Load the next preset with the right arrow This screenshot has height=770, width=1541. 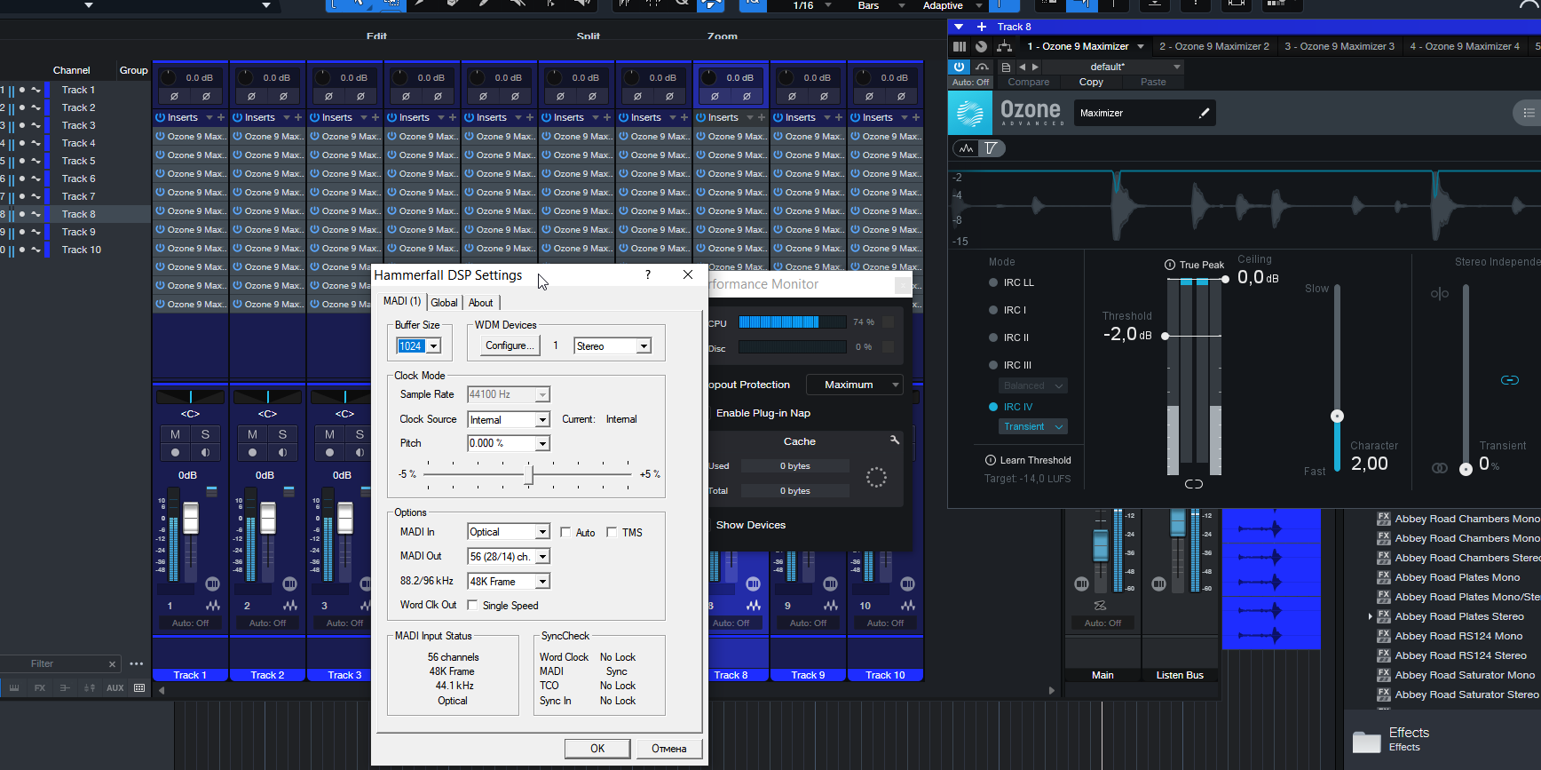1035,67
